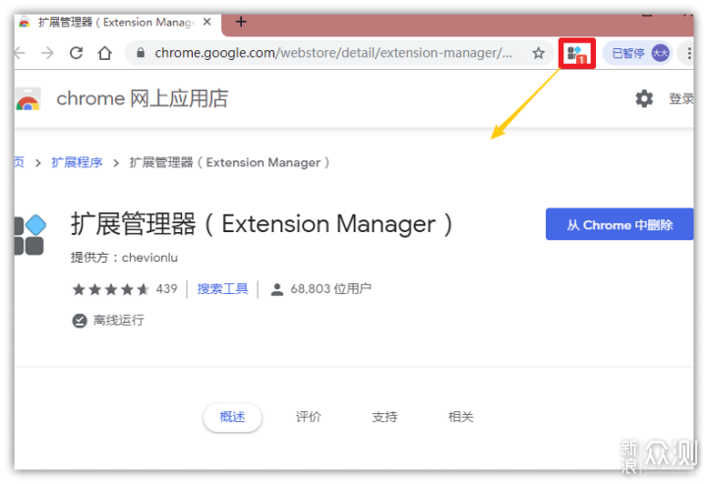Viewport: 708px width, 484px height.
Task: Select the Extension Manager browser tab
Action: pyautogui.click(x=117, y=23)
